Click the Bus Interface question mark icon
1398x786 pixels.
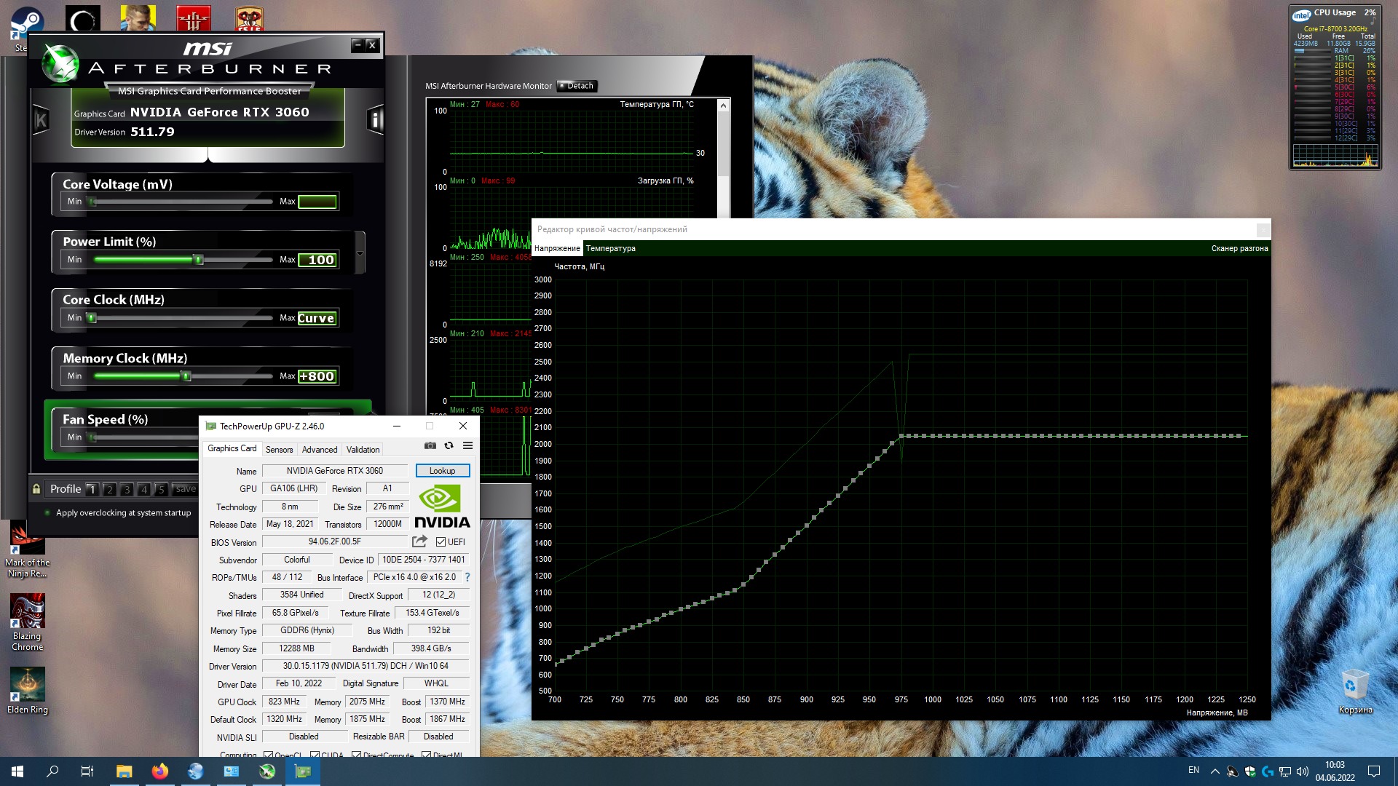click(467, 577)
